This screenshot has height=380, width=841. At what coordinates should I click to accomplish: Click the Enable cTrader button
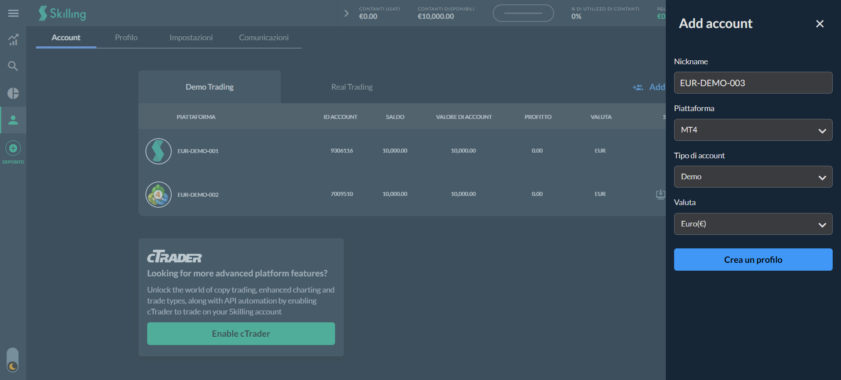tap(241, 334)
